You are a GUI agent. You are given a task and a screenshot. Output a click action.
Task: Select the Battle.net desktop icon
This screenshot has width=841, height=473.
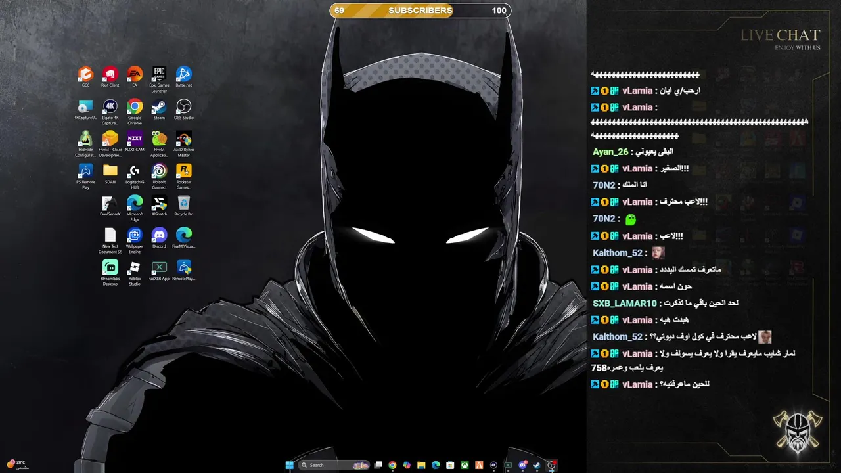tap(184, 76)
